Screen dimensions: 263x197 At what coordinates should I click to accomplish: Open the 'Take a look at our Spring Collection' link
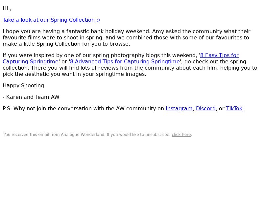[x=51, y=20]
